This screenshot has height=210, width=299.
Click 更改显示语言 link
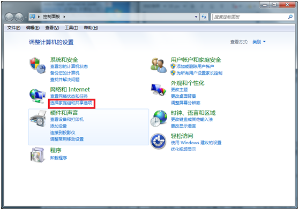(x=183, y=126)
